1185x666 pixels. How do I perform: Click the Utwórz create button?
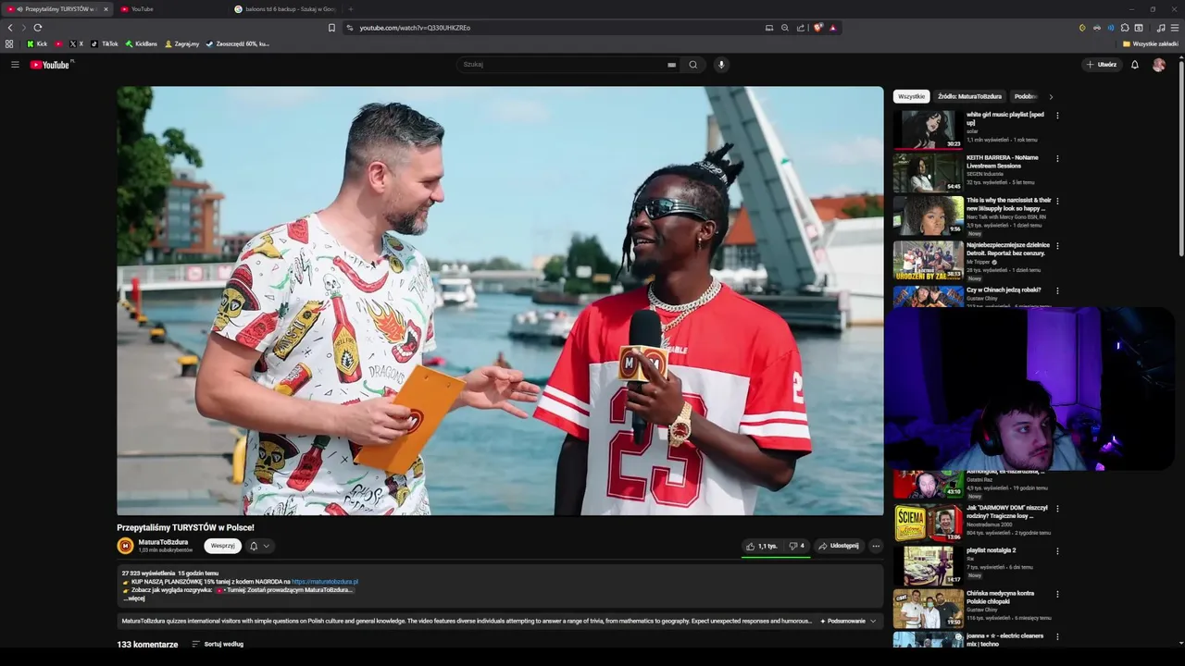(1102, 65)
